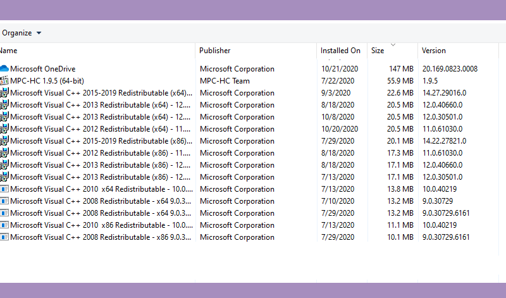Click version 20.169.0823.0008
This screenshot has height=298, width=506.
pyautogui.click(x=450, y=69)
